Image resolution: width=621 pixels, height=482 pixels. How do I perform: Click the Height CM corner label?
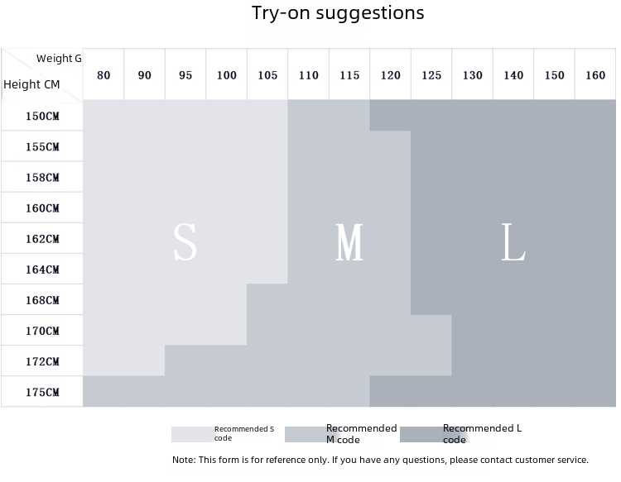click(x=31, y=84)
